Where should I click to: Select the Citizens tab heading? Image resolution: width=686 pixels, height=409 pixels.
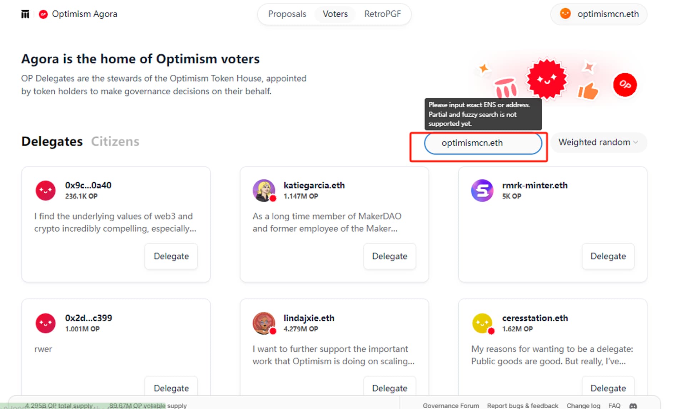pyautogui.click(x=115, y=142)
